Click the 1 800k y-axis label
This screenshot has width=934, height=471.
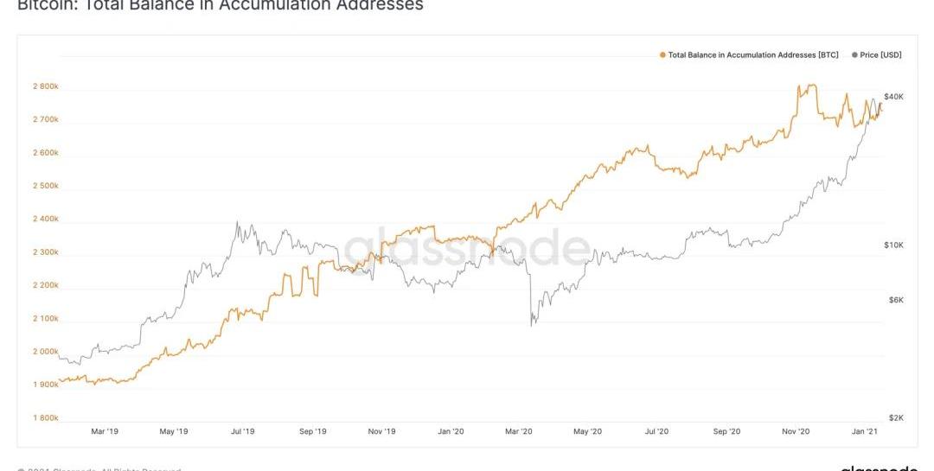pos(46,418)
